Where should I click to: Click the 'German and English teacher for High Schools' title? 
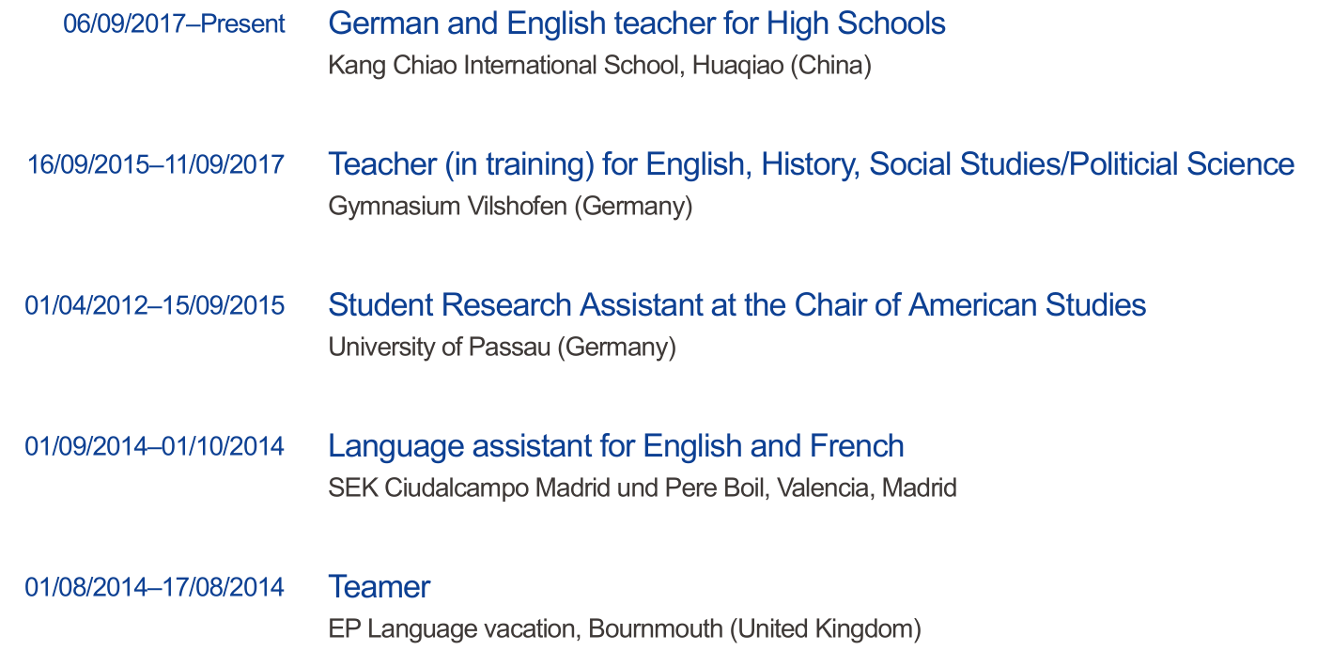(636, 23)
